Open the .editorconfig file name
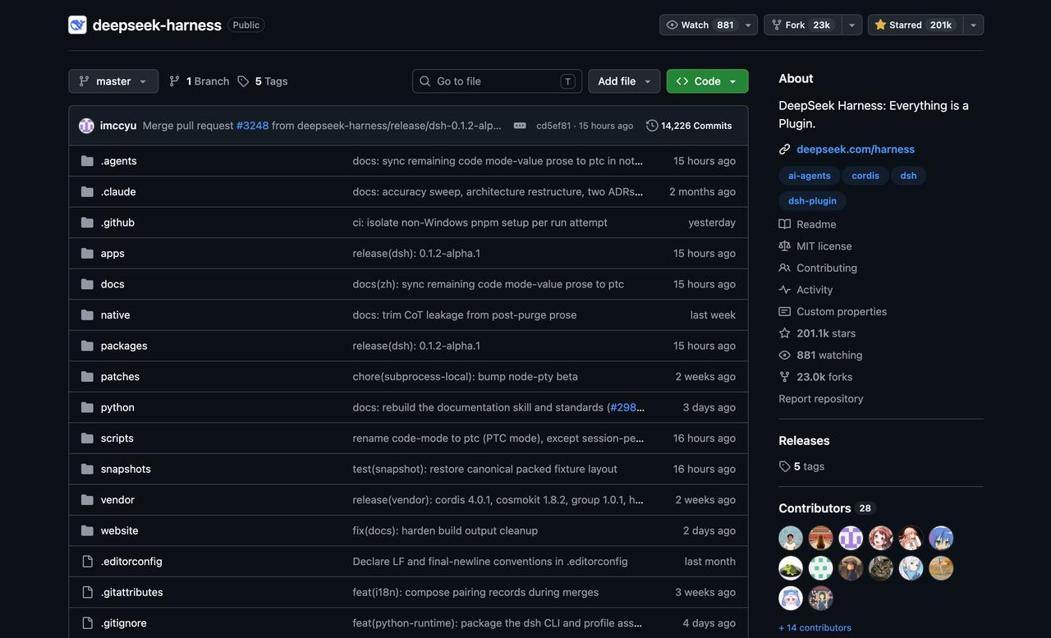1051x638 pixels. pos(131,562)
